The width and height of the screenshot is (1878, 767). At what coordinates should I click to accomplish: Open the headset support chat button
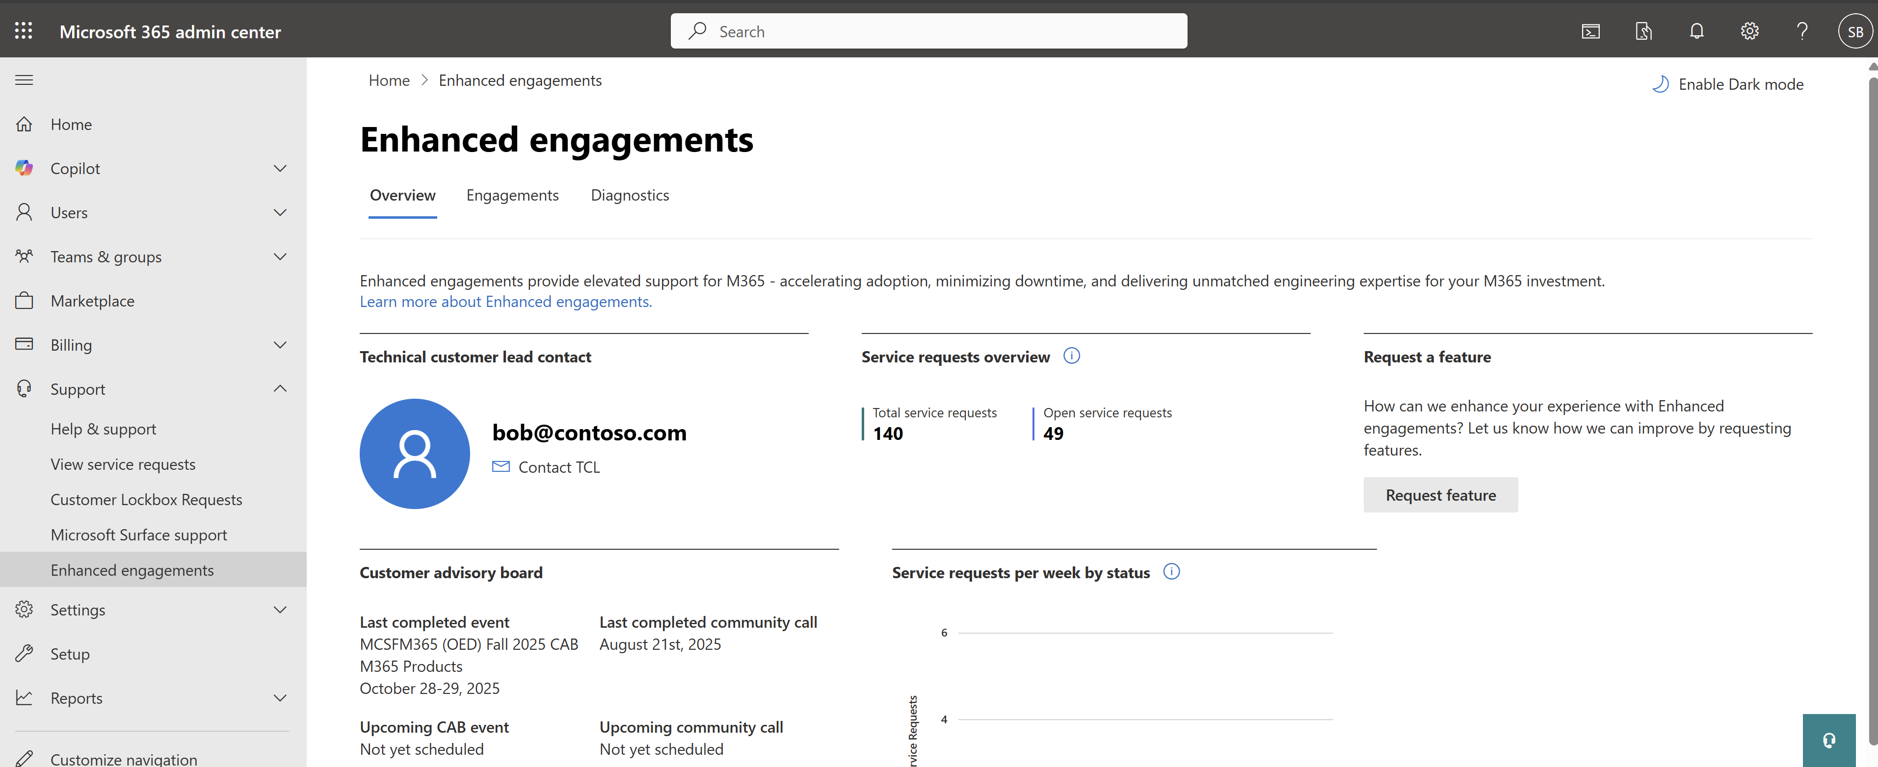[x=1828, y=740]
